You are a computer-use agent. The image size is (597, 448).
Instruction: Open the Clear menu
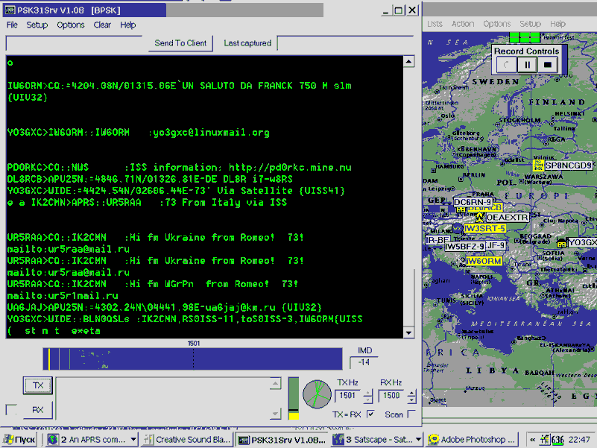click(102, 25)
